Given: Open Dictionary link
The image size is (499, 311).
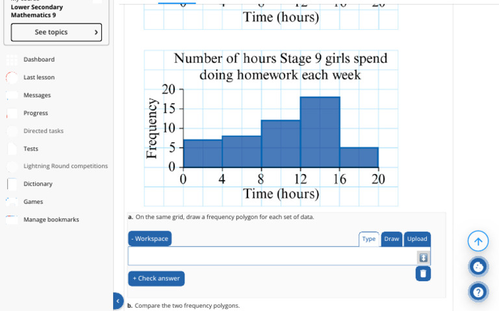Looking at the screenshot, I should [38, 184].
